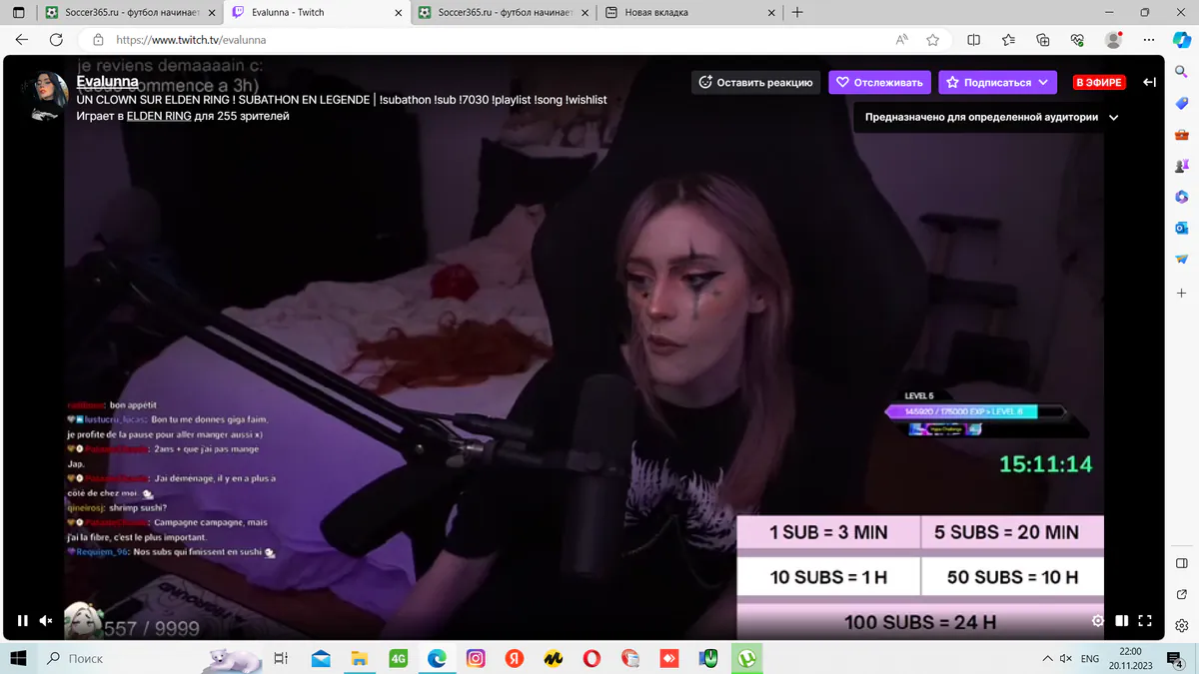The height and width of the screenshot is (674, 1199).
Task: Expand the Предназначено для определенной аудитории notice
Action: [991, 117]
